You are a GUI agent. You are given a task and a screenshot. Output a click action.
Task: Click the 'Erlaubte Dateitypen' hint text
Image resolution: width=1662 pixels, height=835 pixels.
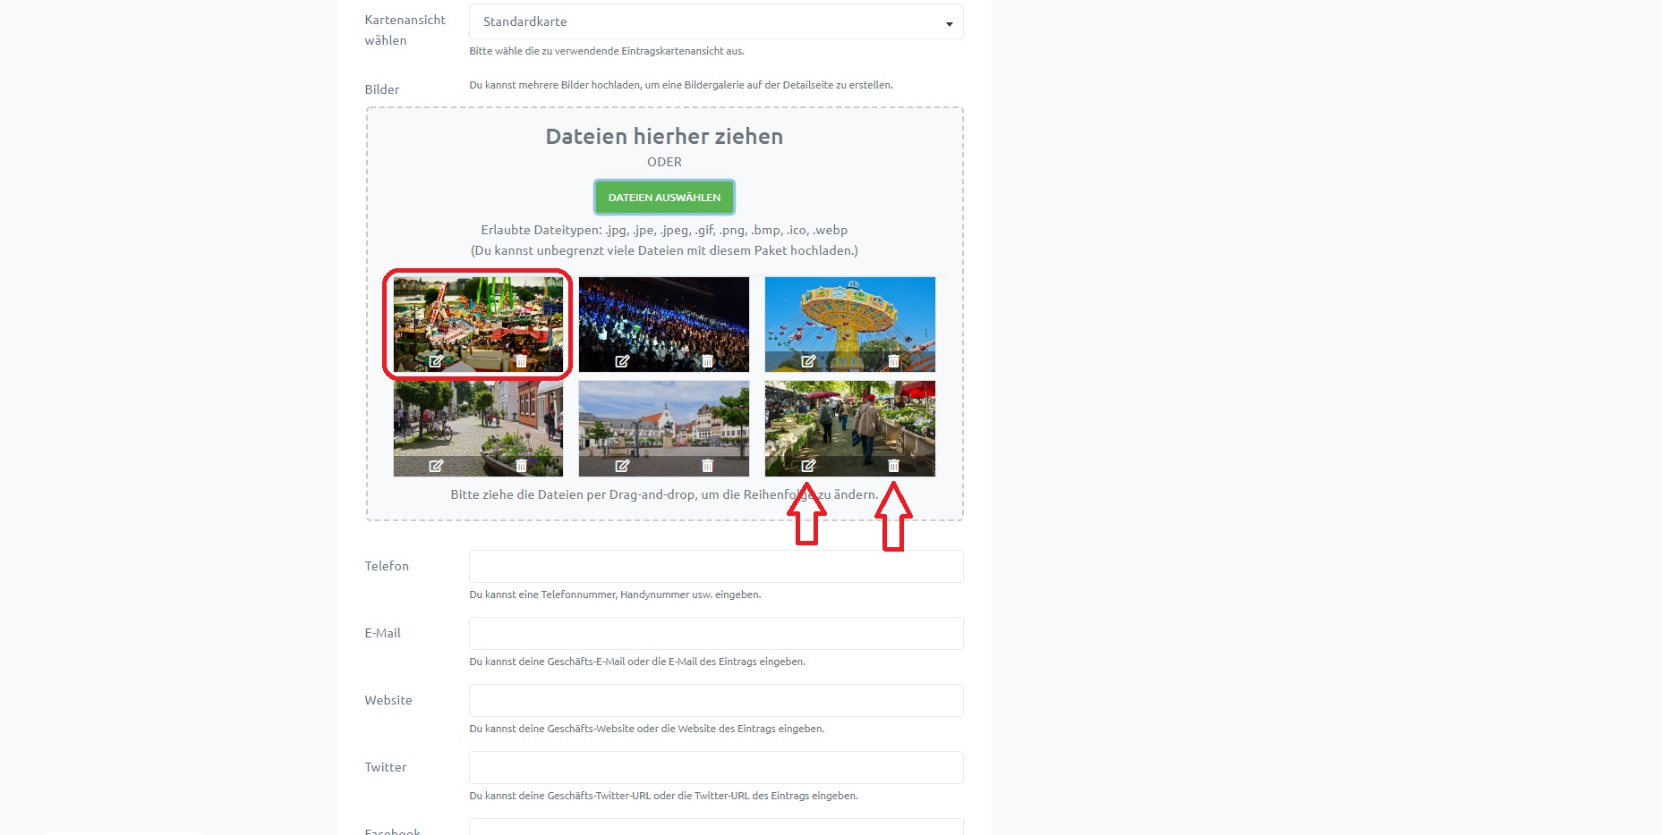click(664, 230)
